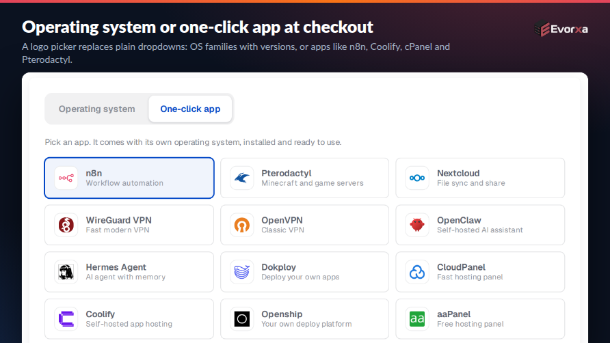
Task: Click the 'Fast hosting panel' text
Action: coord(470,277)
